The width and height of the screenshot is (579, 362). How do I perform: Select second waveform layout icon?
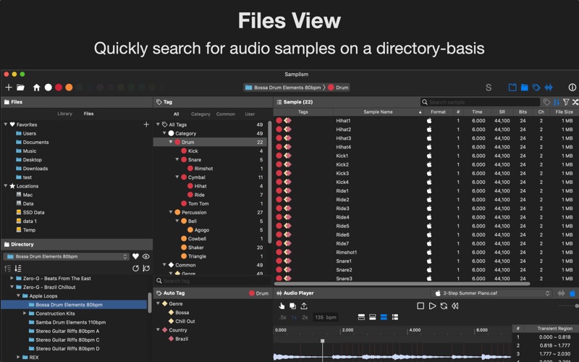[373, 317]
